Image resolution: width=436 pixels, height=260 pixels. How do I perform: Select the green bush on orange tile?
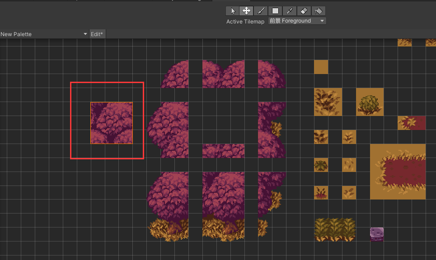point(370,102)
